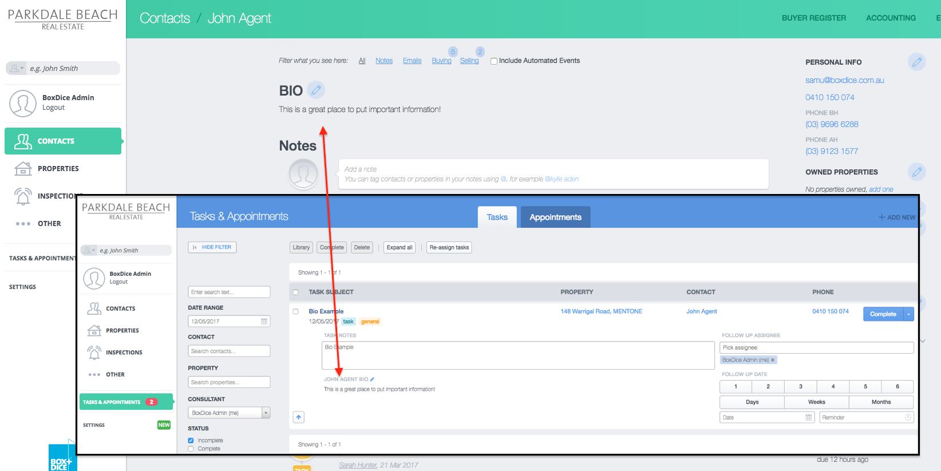
Task: Open Properties house icon in main sidebar
Action: coord(23,168)
